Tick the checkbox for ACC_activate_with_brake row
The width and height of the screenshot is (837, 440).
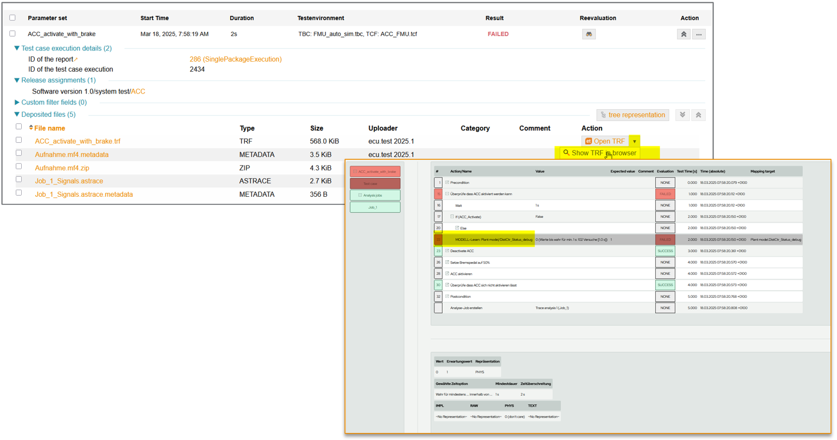(x=12, y=34)
